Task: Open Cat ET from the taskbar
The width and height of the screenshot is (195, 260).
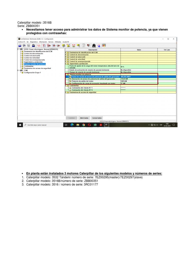Action: point(106,125)
